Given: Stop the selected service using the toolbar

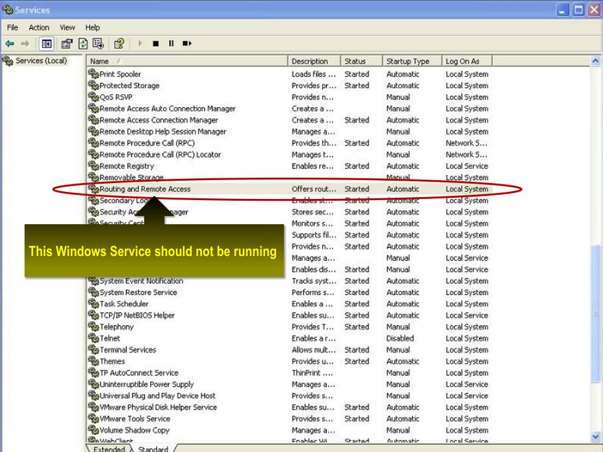Looking at the screenshot, I should click(x=155, y=44).
